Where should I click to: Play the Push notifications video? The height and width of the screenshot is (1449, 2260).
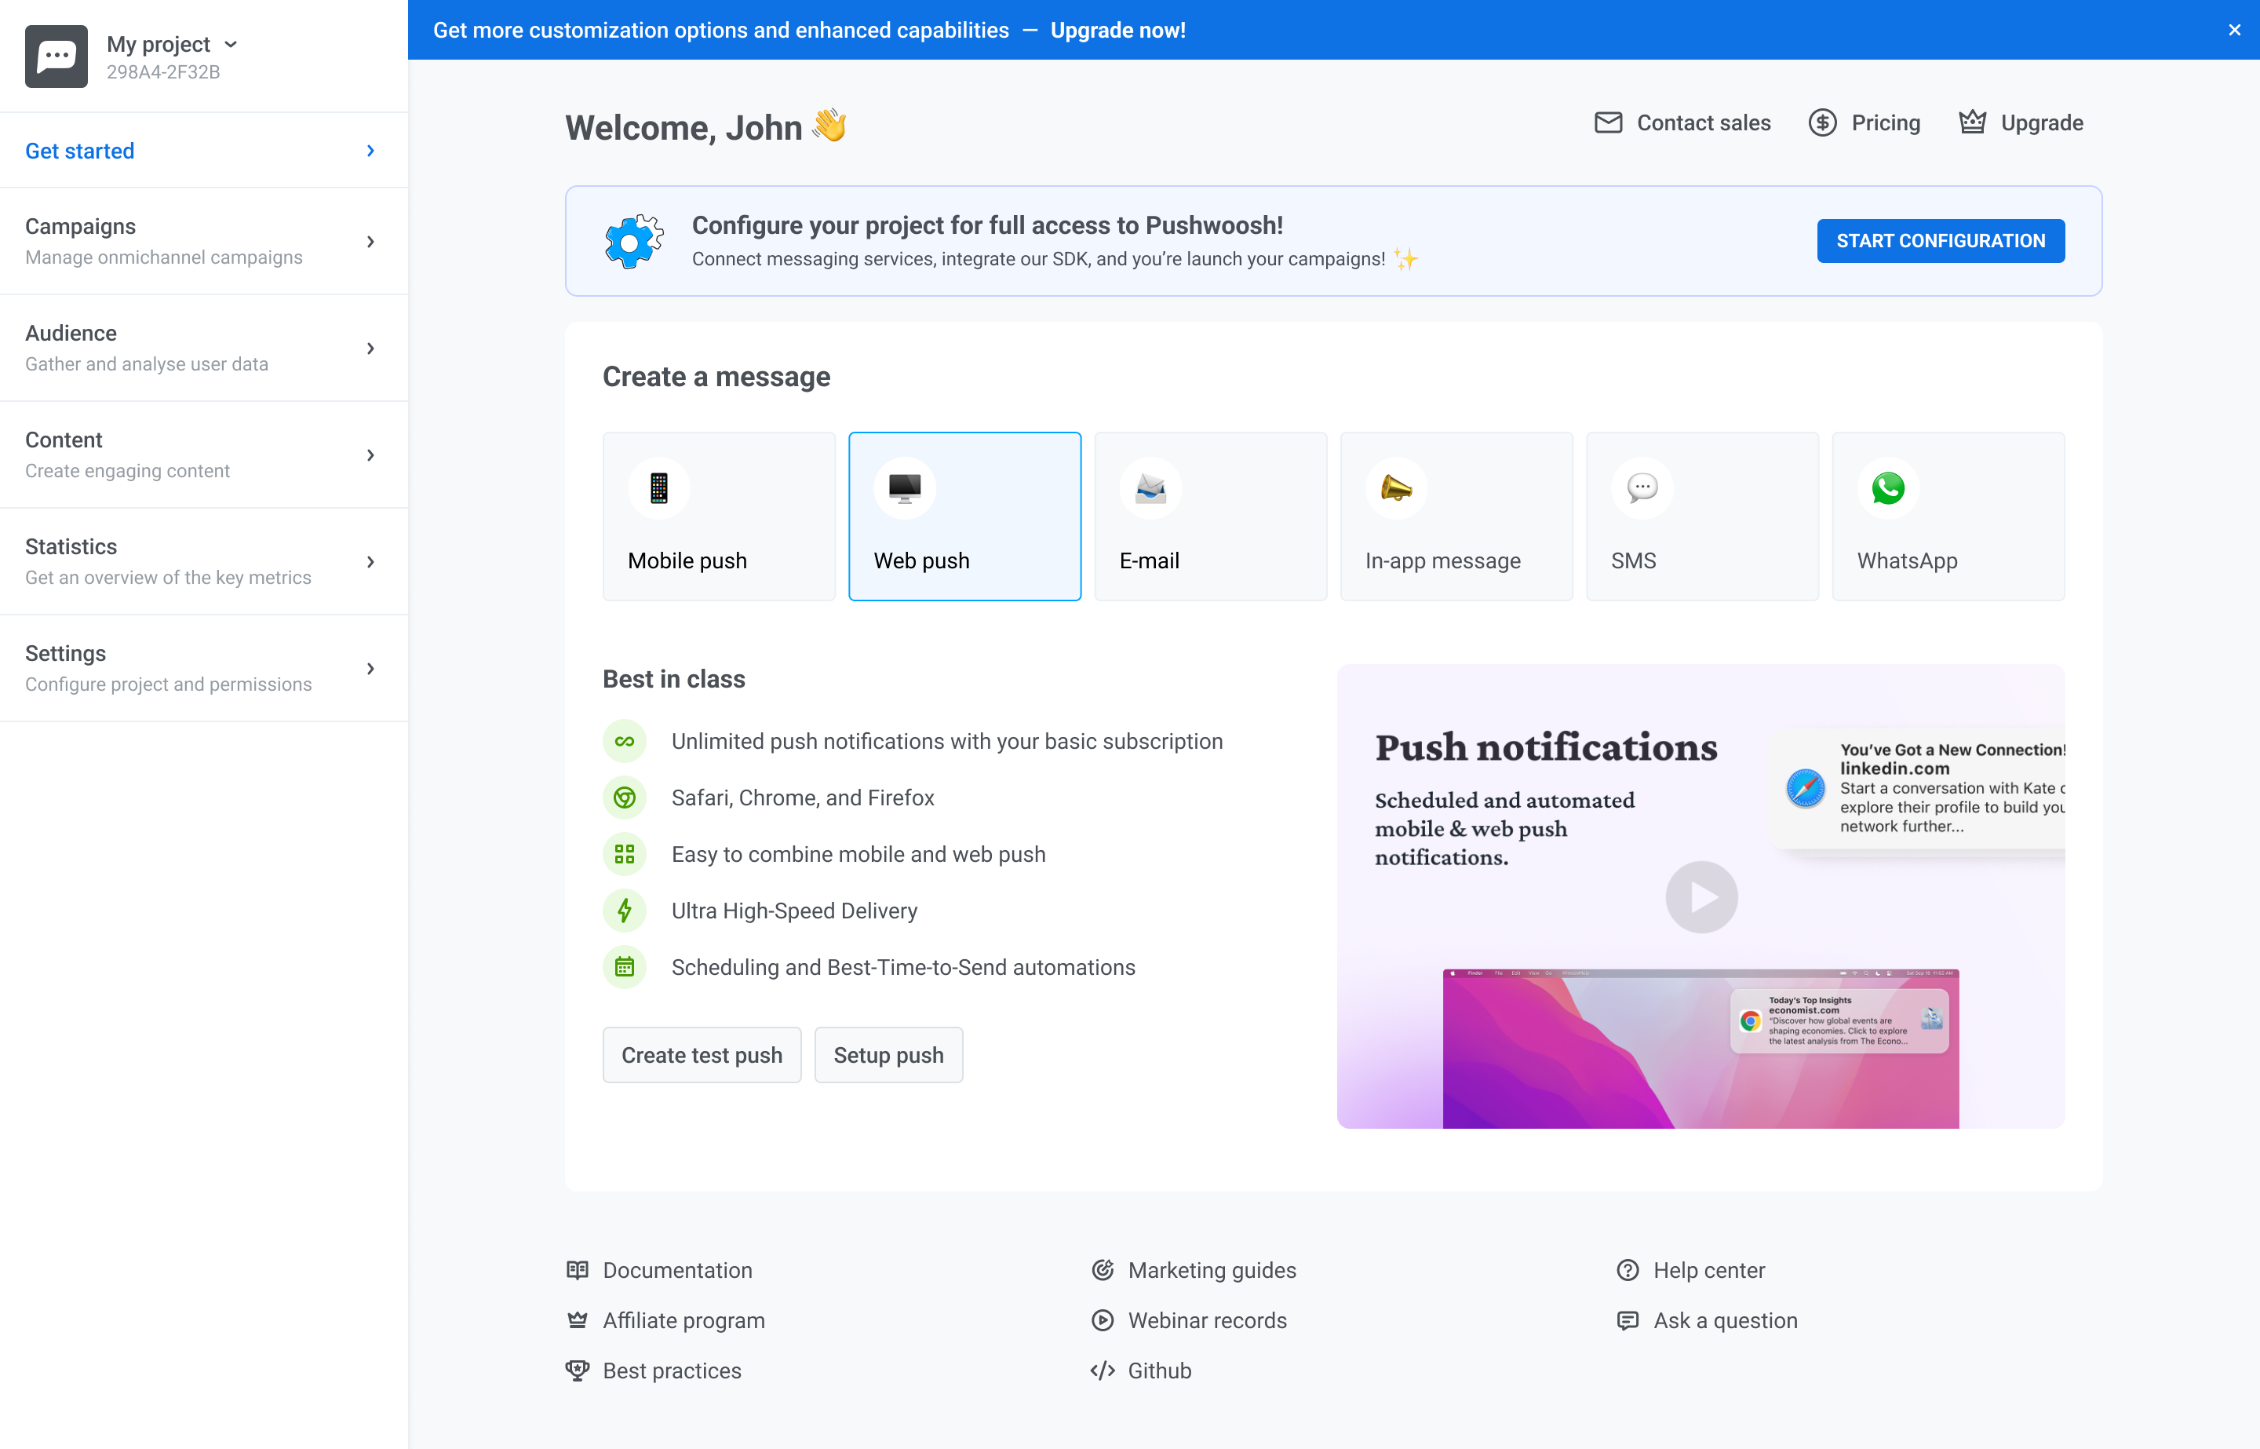click(x=1701, y=896)
